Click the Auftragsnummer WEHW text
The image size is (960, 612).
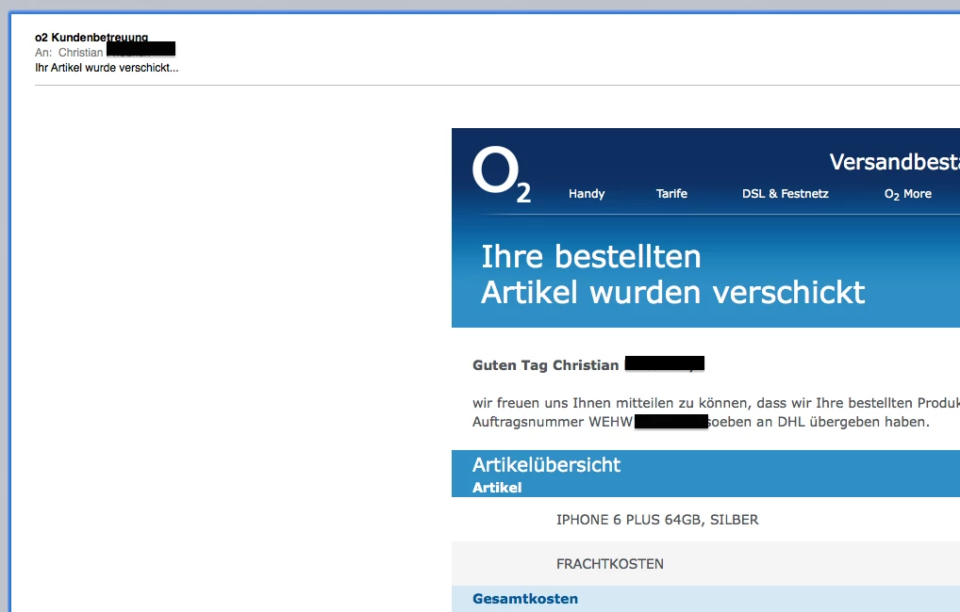[553, 422]
